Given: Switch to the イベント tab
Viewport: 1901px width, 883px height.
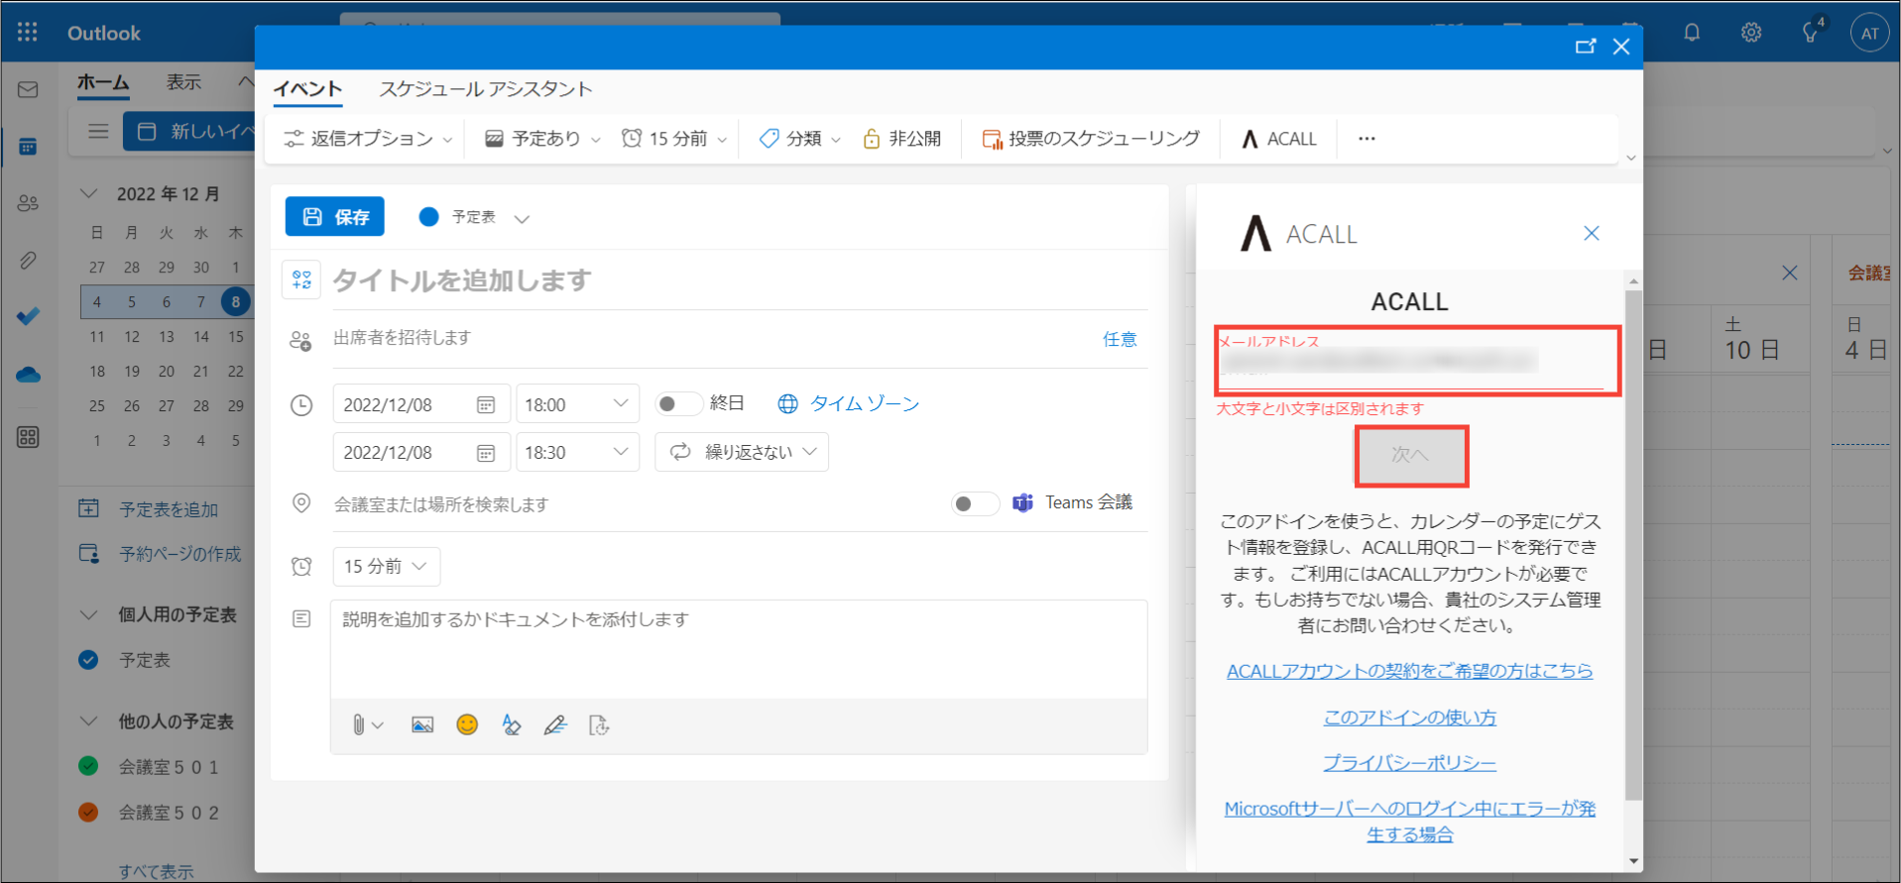Looking at the screenshot, I should (x=307, y=89).
